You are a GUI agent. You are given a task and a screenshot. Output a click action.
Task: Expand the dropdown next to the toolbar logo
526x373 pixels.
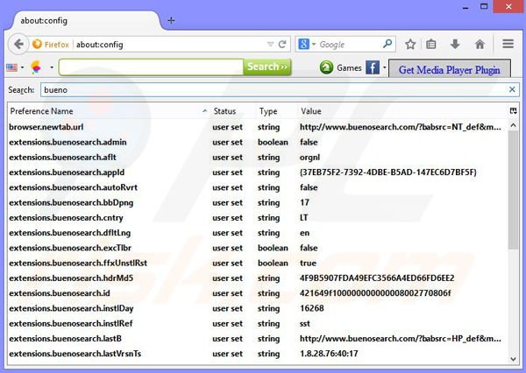click(52, 67)
